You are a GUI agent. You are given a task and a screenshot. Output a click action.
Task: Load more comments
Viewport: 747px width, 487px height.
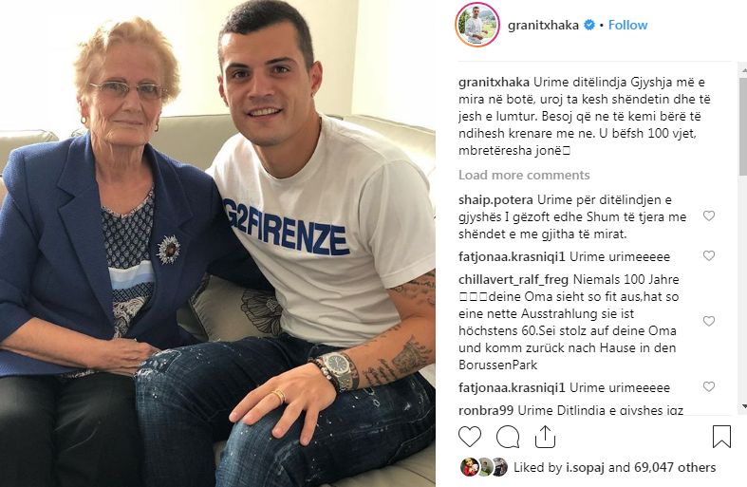coord(524,175)
